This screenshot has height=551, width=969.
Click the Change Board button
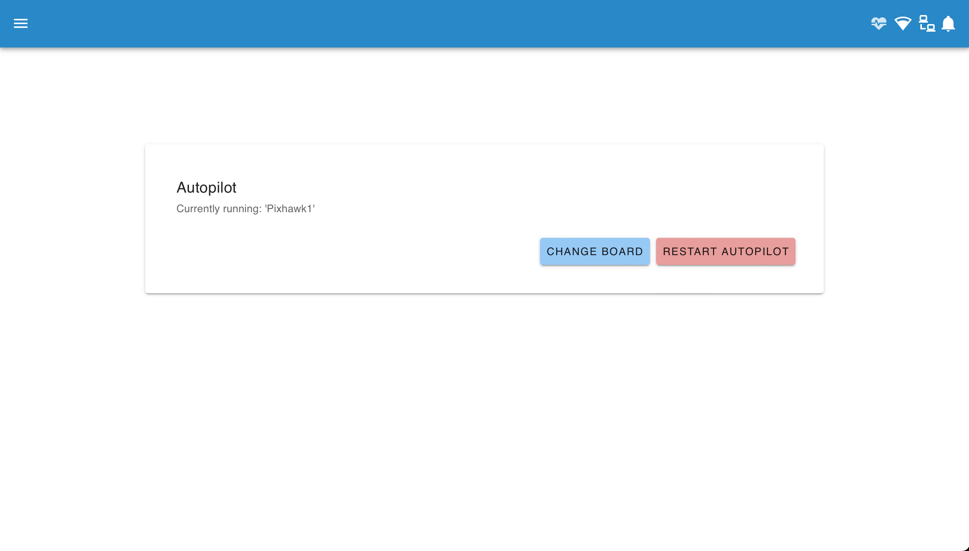pos(595,251)
